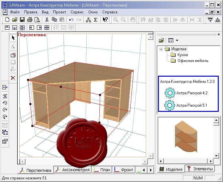
Task: Click the view mode grid icon in right panel
Action: click(x=171, y=40)
